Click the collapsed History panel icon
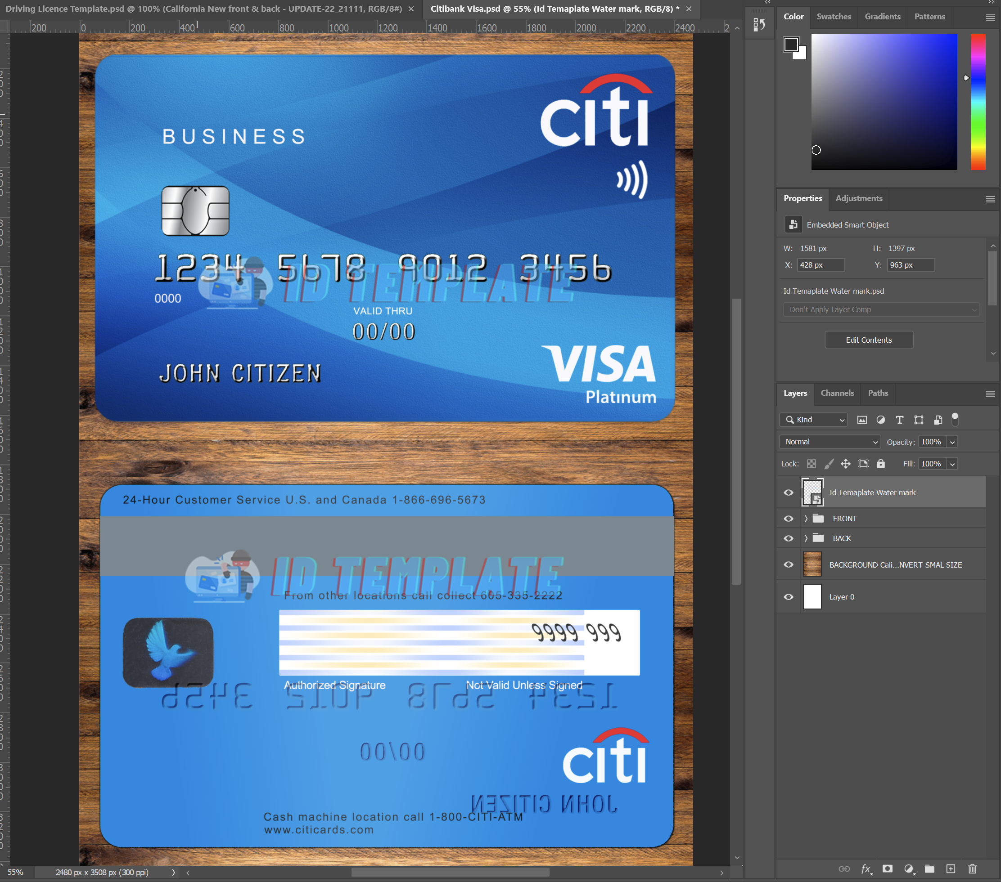Viewport: 1001px width, 882px height. click(x=759, y=24)
